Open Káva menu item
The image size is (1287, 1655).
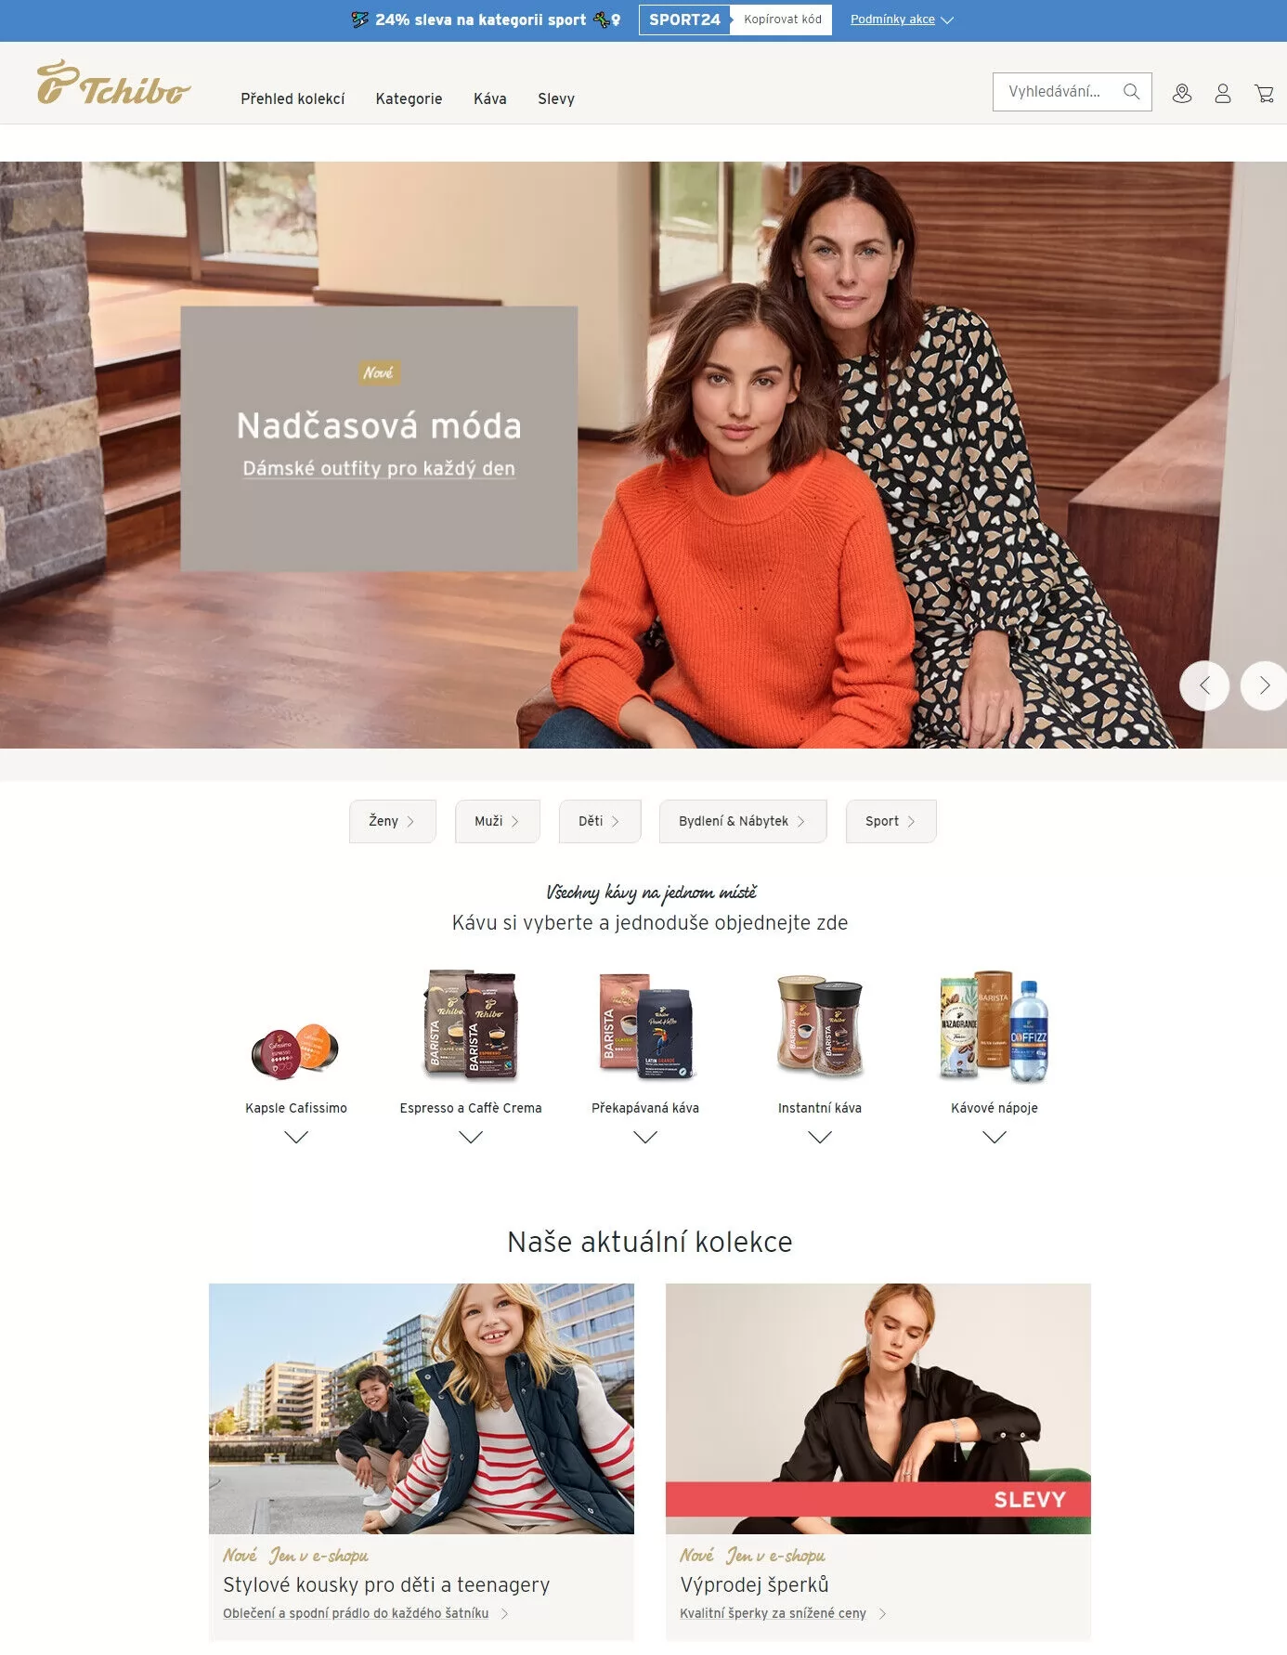point(489,98)
